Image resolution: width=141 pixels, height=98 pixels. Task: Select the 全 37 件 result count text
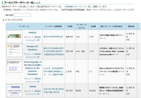coord(13,20)
